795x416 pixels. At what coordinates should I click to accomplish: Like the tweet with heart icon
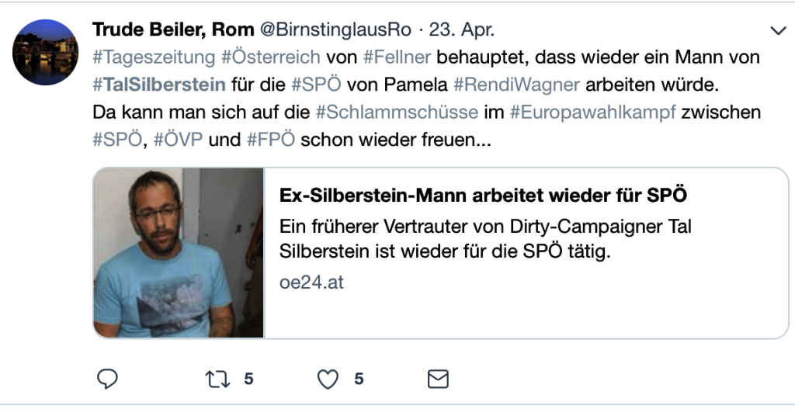(x=329, y=379)
